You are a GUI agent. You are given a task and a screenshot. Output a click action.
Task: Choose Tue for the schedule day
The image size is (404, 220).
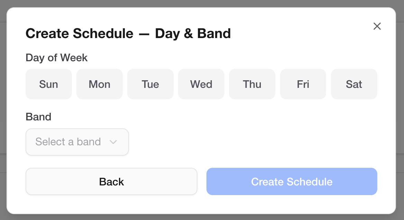(x=150, y=84)
